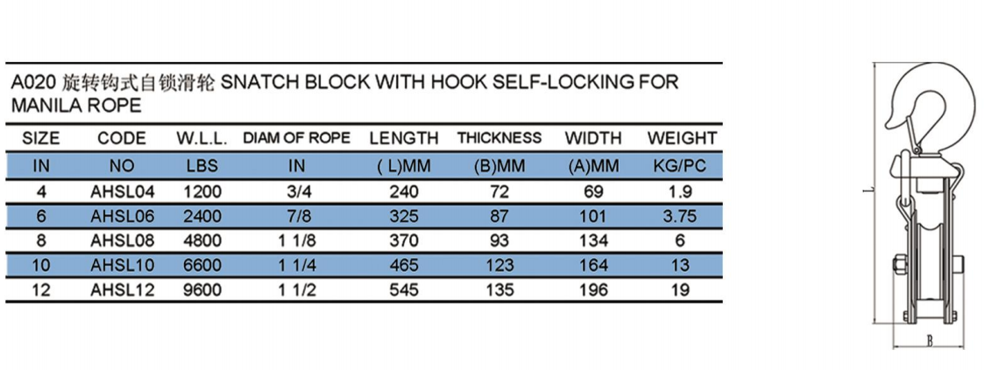Image resolution: width=985 pixels, height=370 pixels.
Task: Click the 545 length value
Action: (403, 290)
